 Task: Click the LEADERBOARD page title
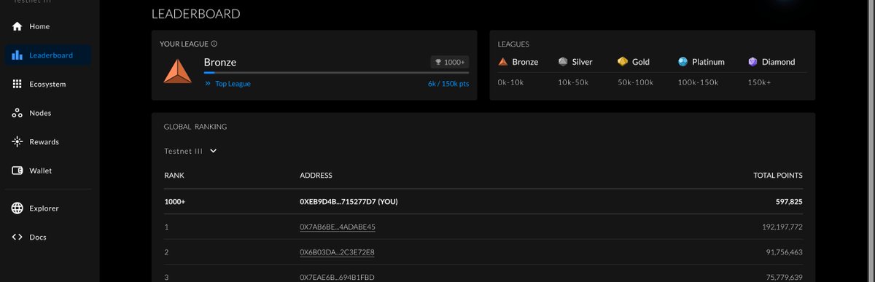[x=196, y=14]
